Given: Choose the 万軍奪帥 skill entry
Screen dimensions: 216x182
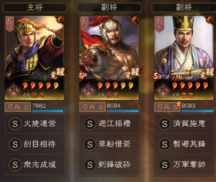Looking at the screenshot, I should pyautogui.click(x=184, y=165).
